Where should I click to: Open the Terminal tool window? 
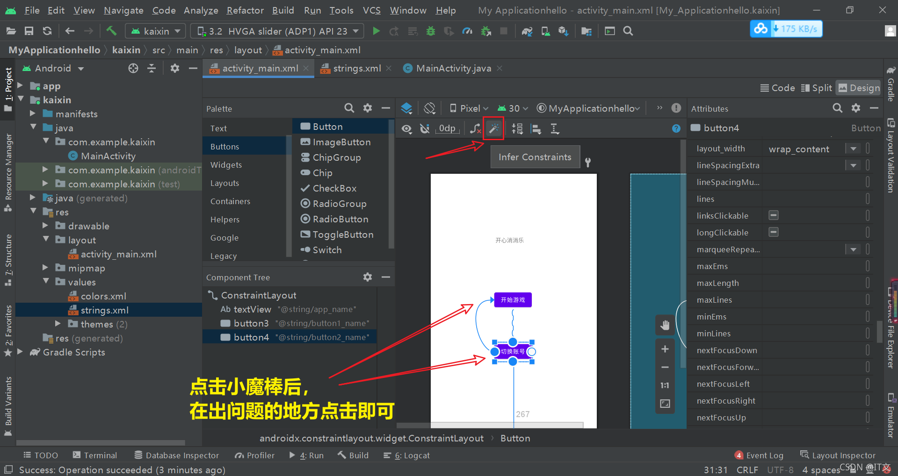point(95,455)
